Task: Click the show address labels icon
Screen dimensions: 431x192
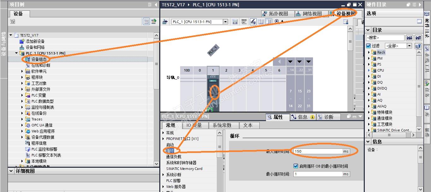Action: [235, 22]
